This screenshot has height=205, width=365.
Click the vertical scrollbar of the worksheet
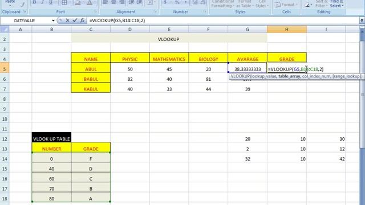point(362,94)
